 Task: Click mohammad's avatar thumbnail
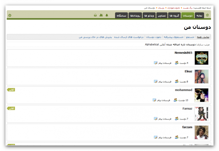pos(201,95)
